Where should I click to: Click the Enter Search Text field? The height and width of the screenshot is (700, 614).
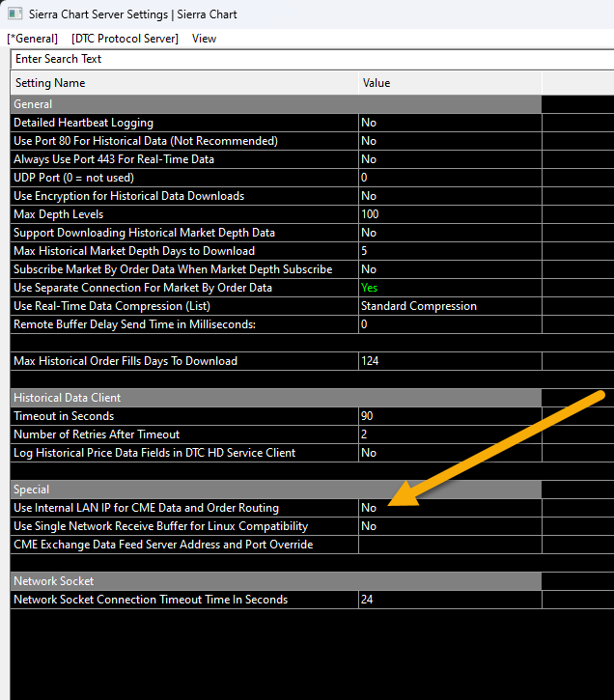point(313,59)
